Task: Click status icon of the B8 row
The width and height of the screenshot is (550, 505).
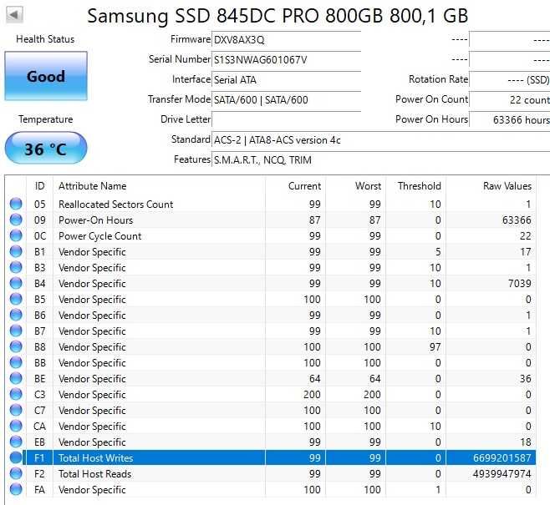Action: coord(16,346)
